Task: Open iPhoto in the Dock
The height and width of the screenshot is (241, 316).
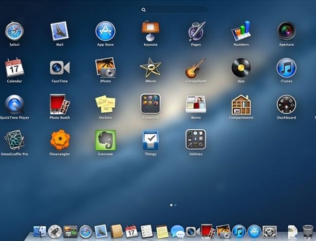Action: click(x=224, y=231)
